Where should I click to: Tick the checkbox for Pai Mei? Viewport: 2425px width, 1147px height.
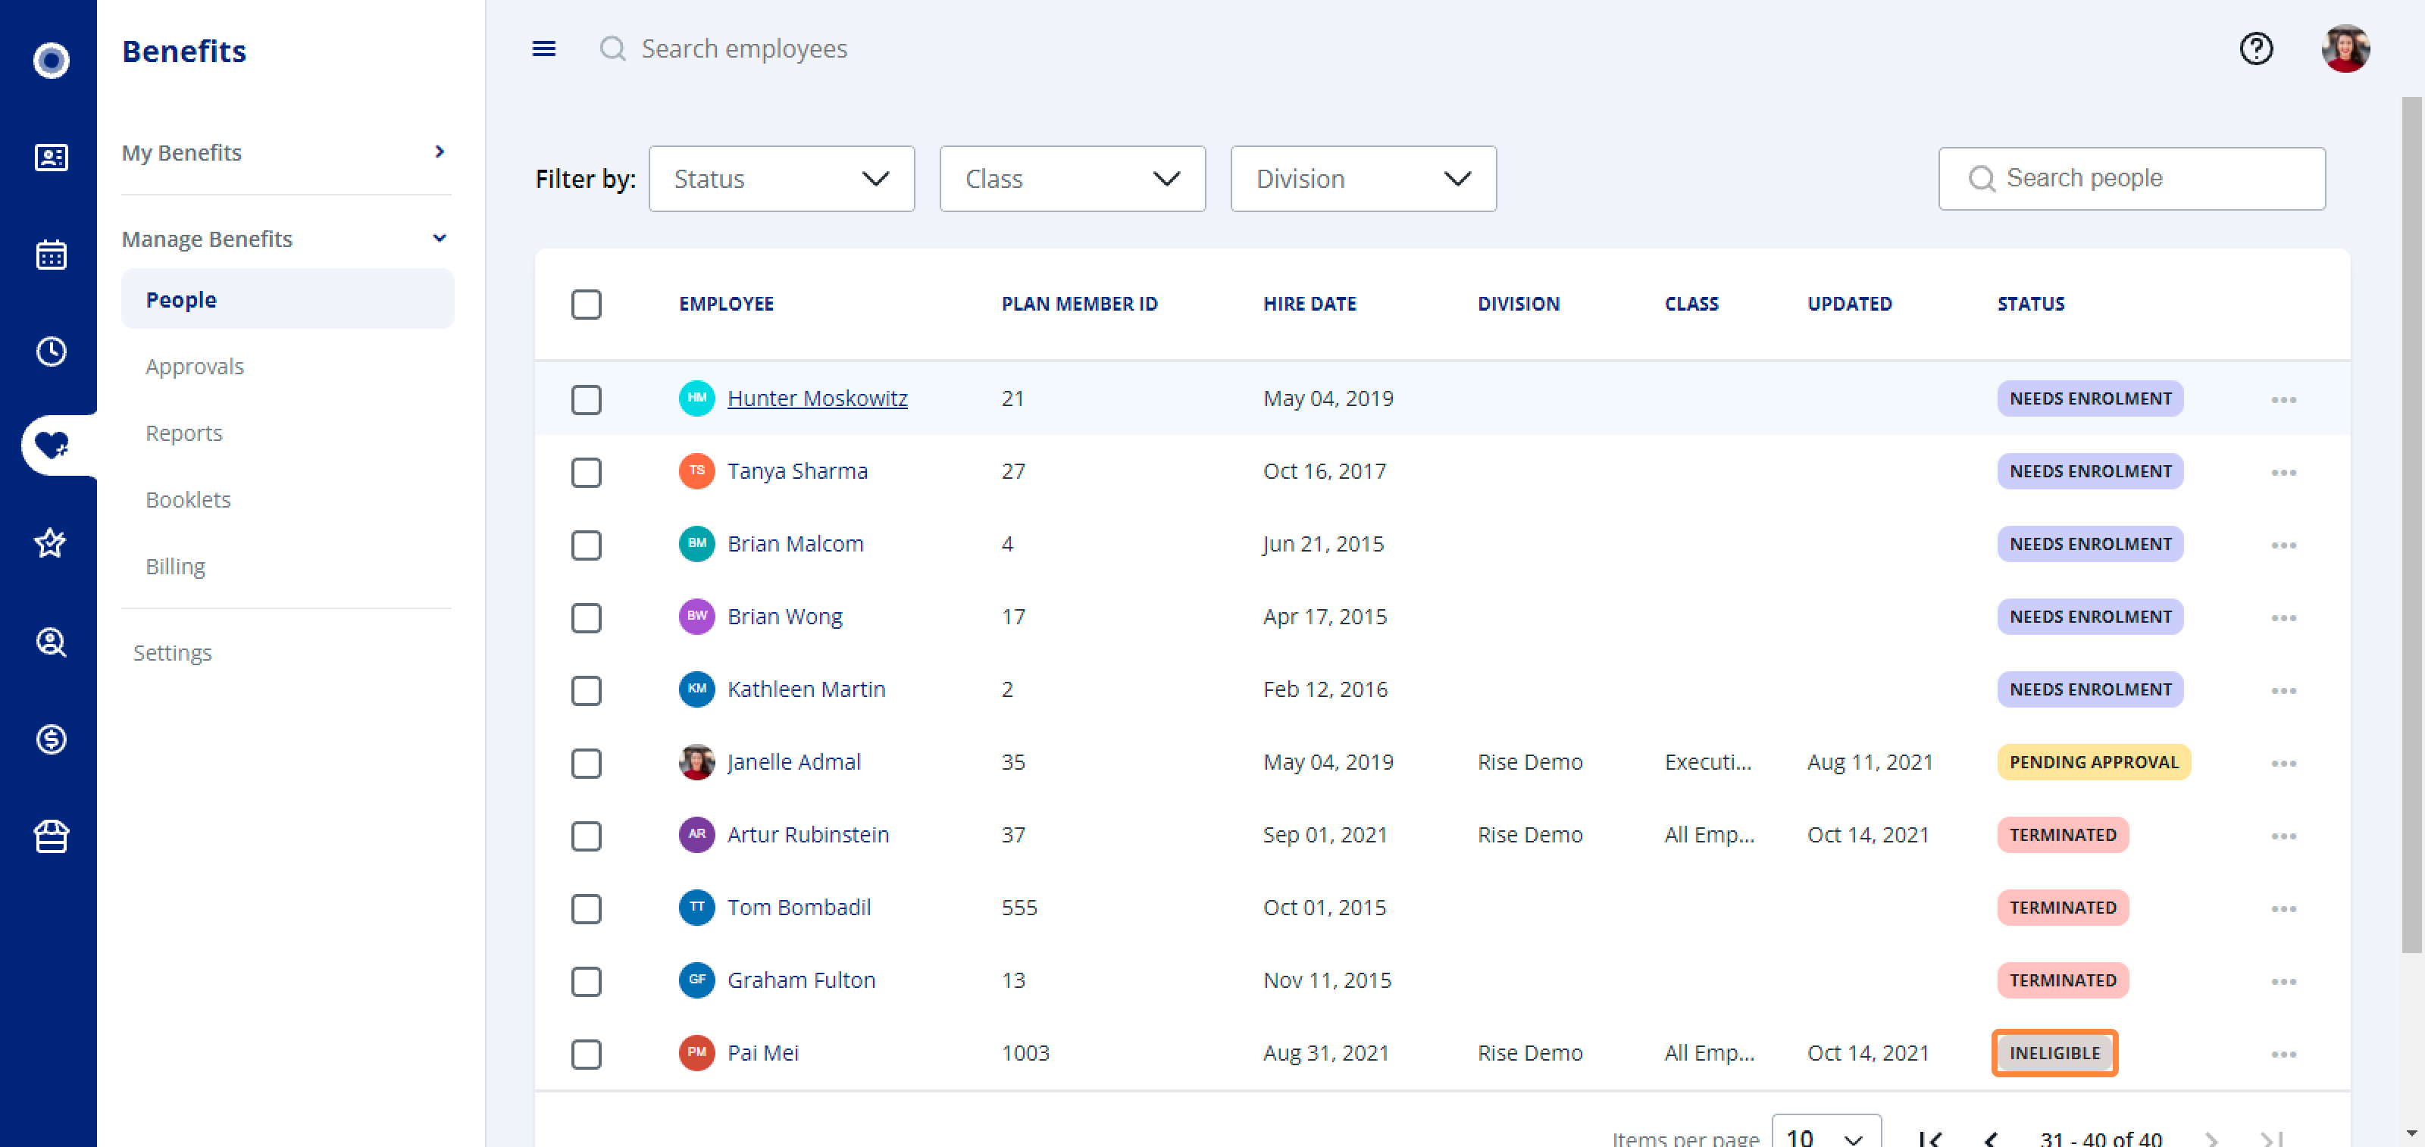(x=586, y=1053)
